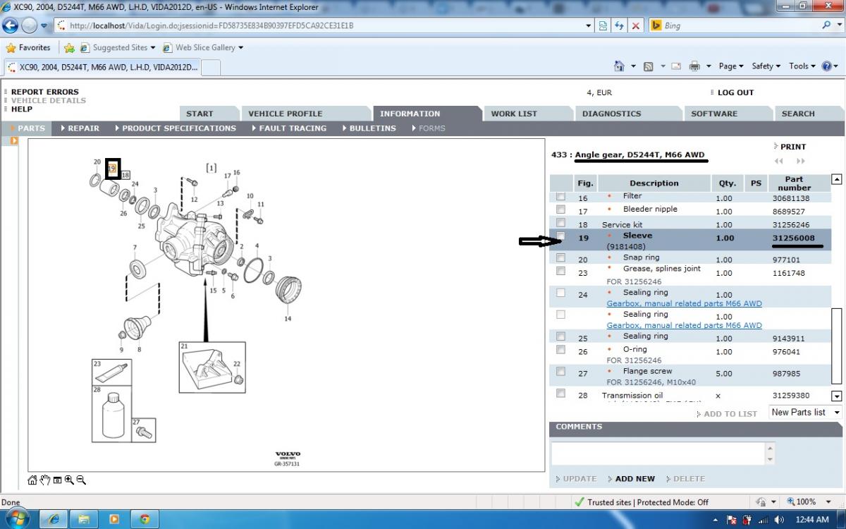Click the IE Help question mark icon
846x529 pixels.
coord(827,66)
